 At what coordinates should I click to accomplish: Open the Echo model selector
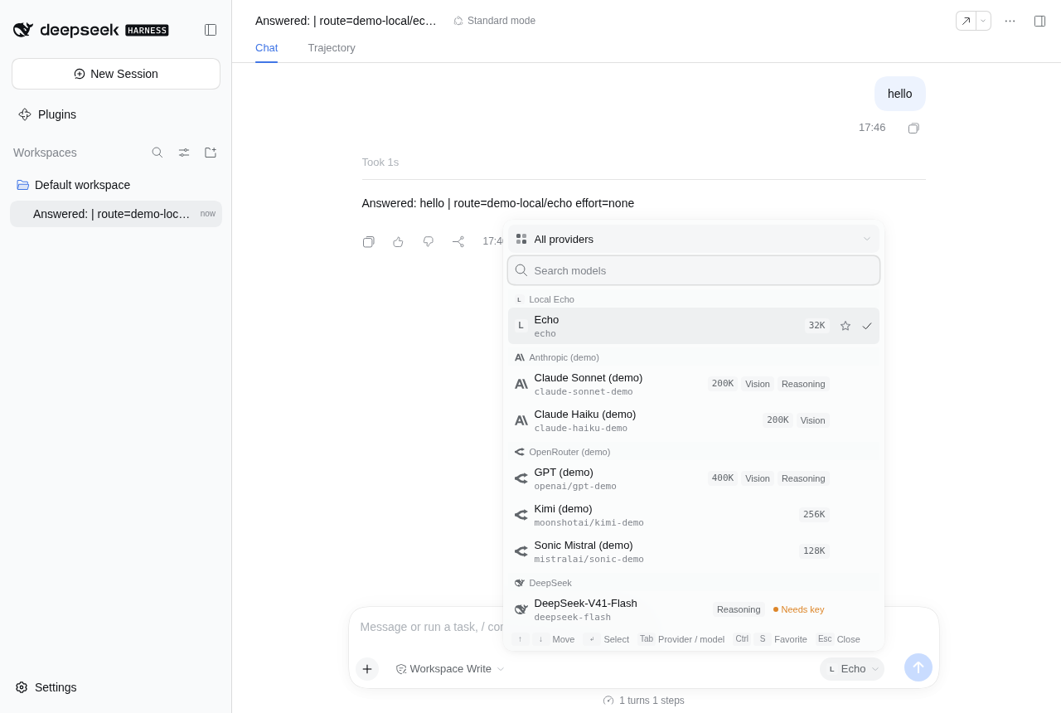pyautogui.click(x=852, y=669)
